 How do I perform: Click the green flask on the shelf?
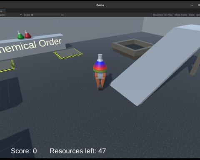(20, 35)
